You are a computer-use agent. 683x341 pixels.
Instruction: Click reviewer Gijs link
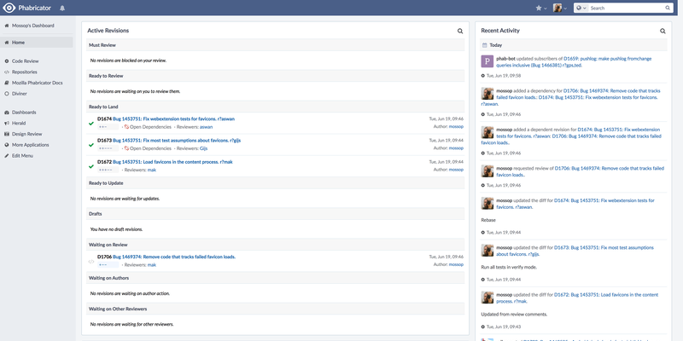(x=203, y=148)
